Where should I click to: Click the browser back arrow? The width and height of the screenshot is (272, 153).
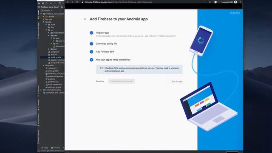[68, 2]
